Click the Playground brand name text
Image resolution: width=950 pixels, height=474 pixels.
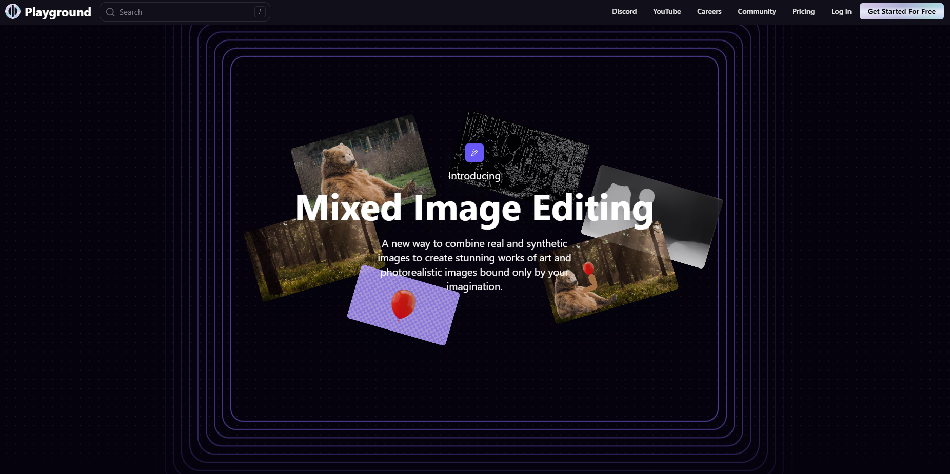coord(58,12)
